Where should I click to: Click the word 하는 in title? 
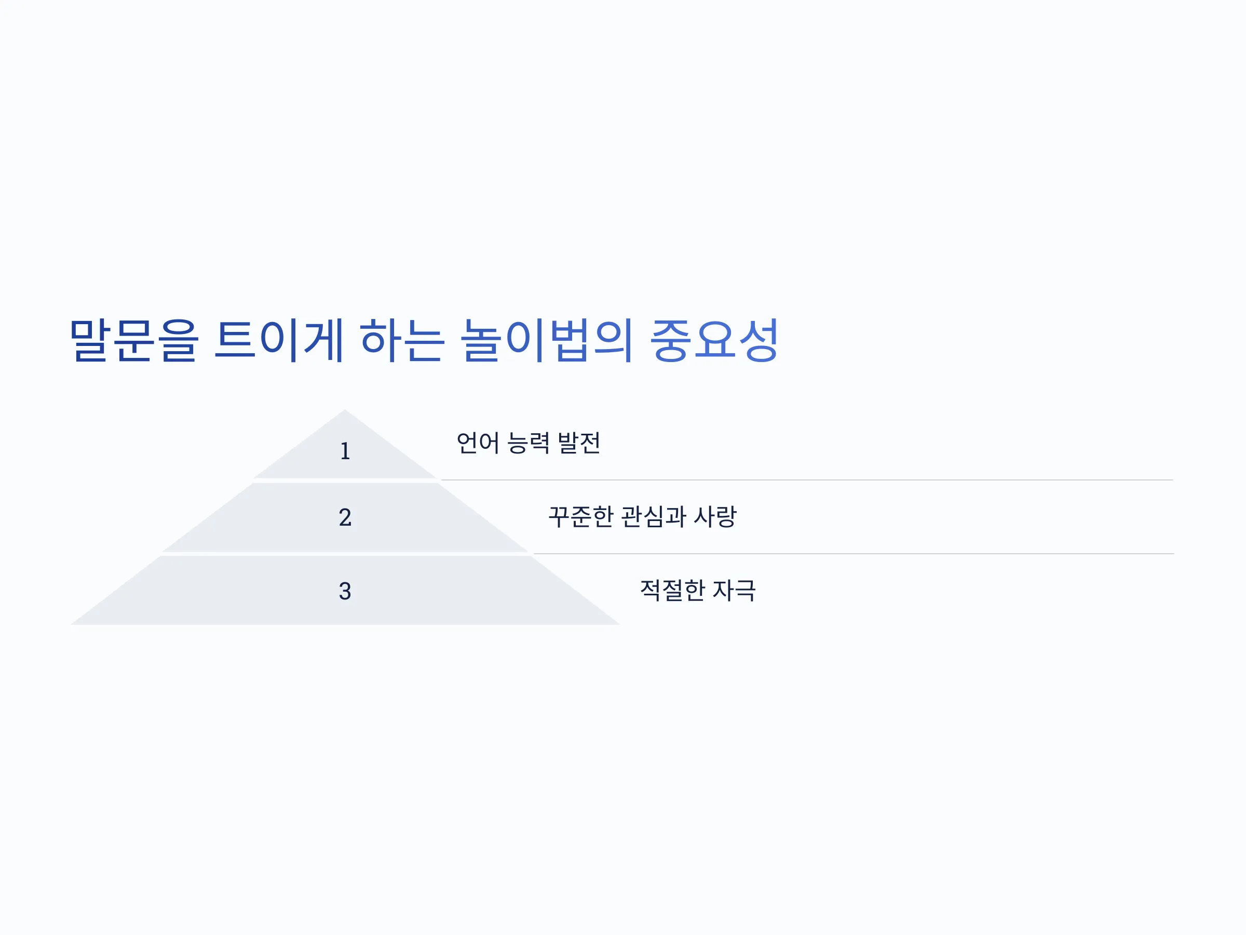[402, 340]
